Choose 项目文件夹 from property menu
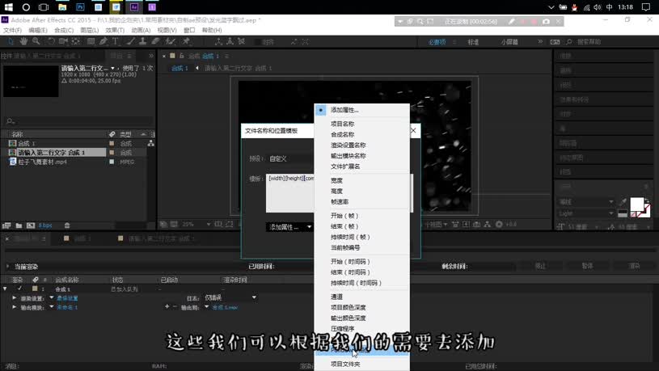 pos(361,364)
